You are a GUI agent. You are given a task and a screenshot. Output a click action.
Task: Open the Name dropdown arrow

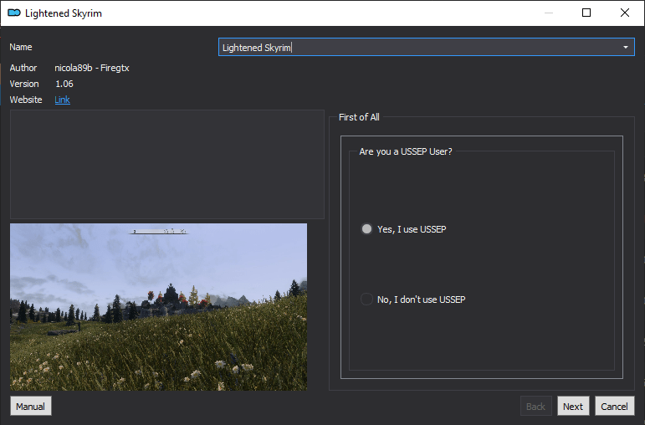[x=625, y=48]
